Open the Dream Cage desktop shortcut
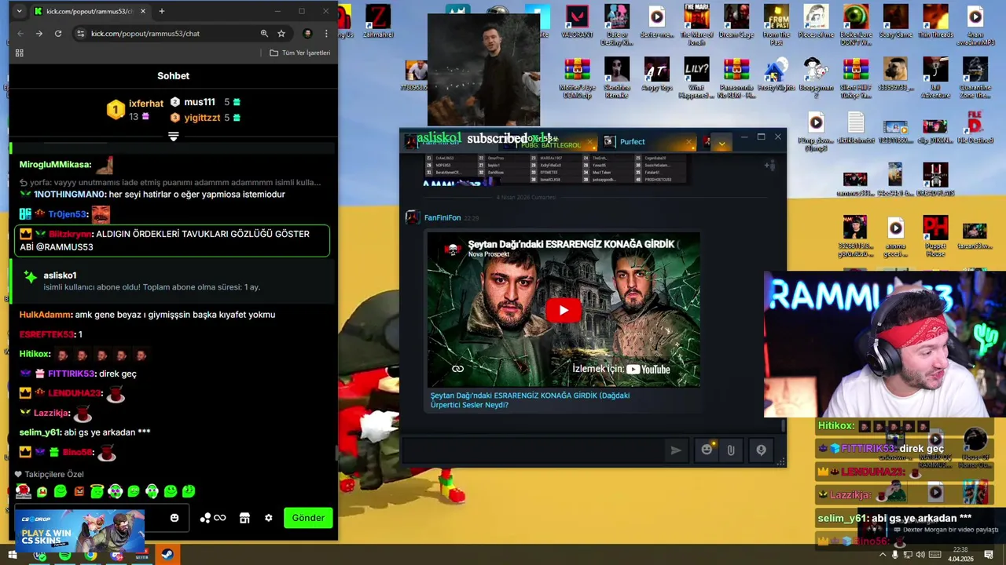The image size is (1006, 565). [x=736, y=21]
